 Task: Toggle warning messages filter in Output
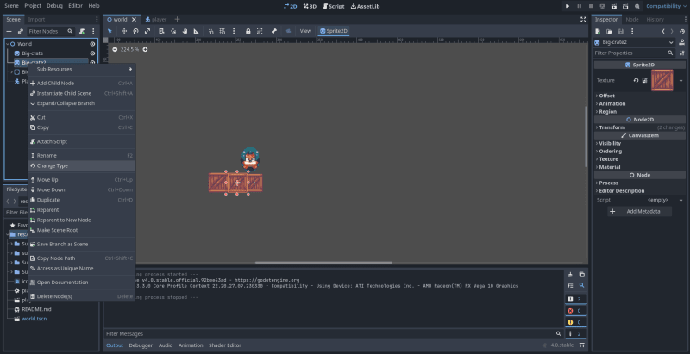pyautogui.click(x=575, y=322)
